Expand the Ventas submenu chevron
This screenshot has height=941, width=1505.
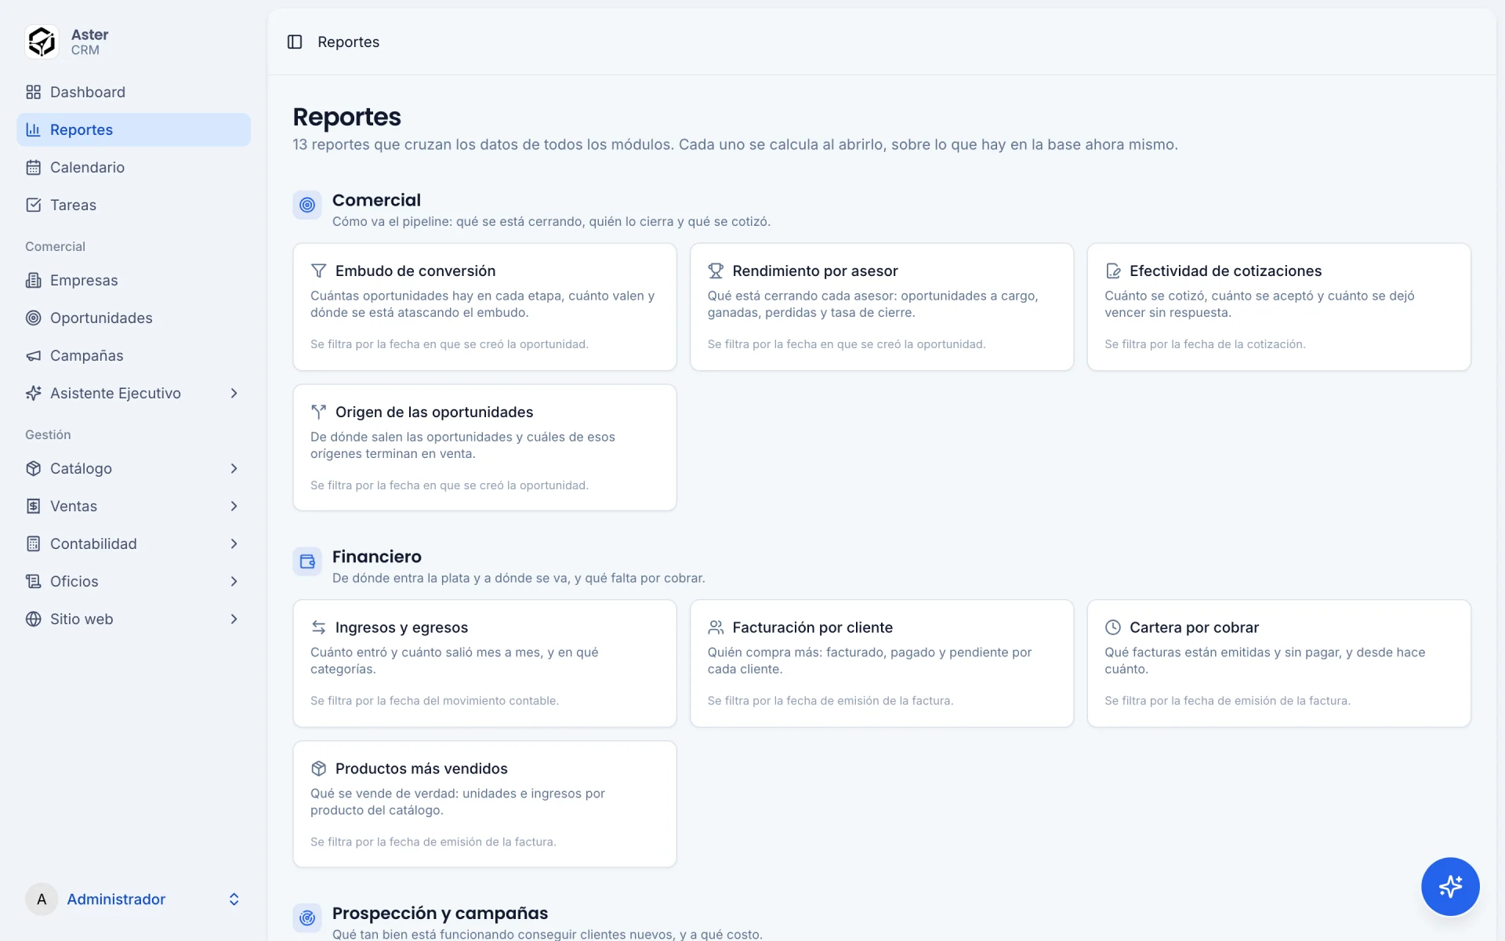(x=234, y=506)
